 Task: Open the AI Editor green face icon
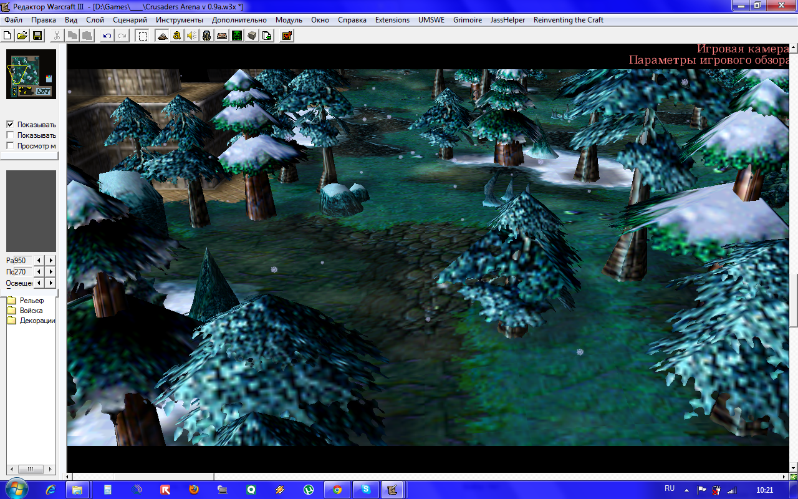point(237,36)
